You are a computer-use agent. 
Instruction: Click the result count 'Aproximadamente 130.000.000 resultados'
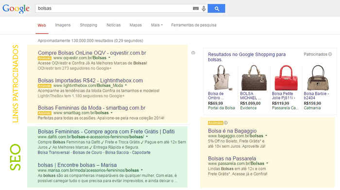click(x=90, y=40)
